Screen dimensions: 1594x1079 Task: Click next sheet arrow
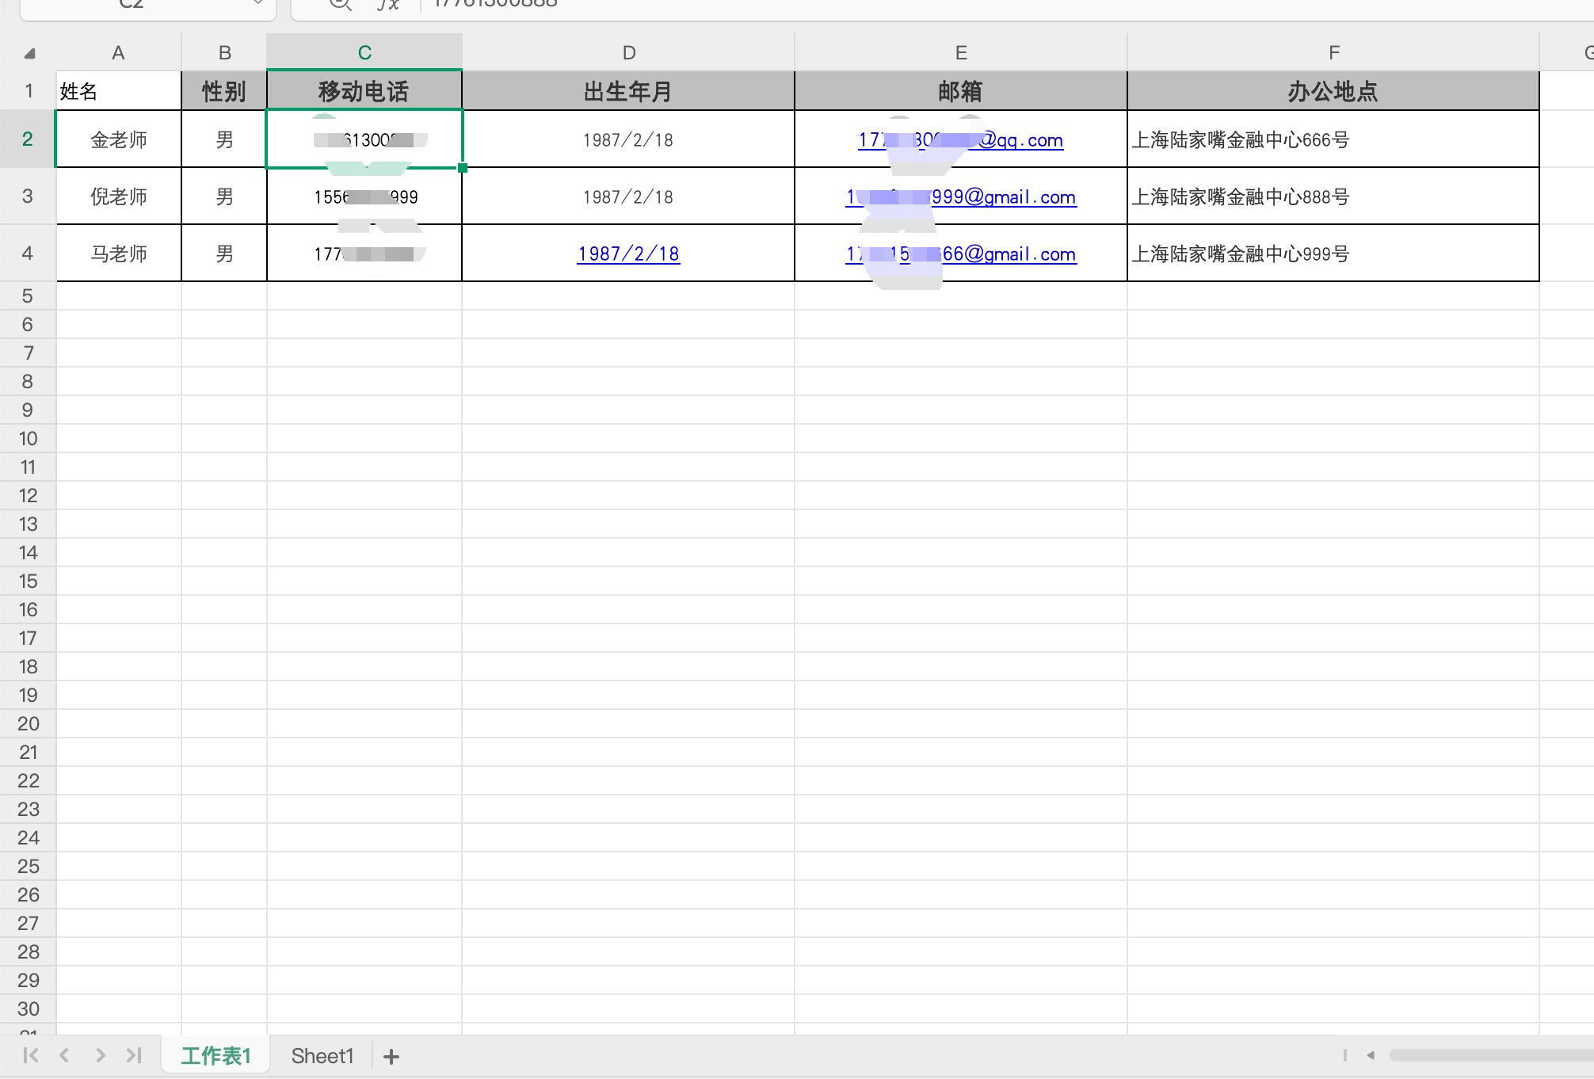click(100, 1055)
